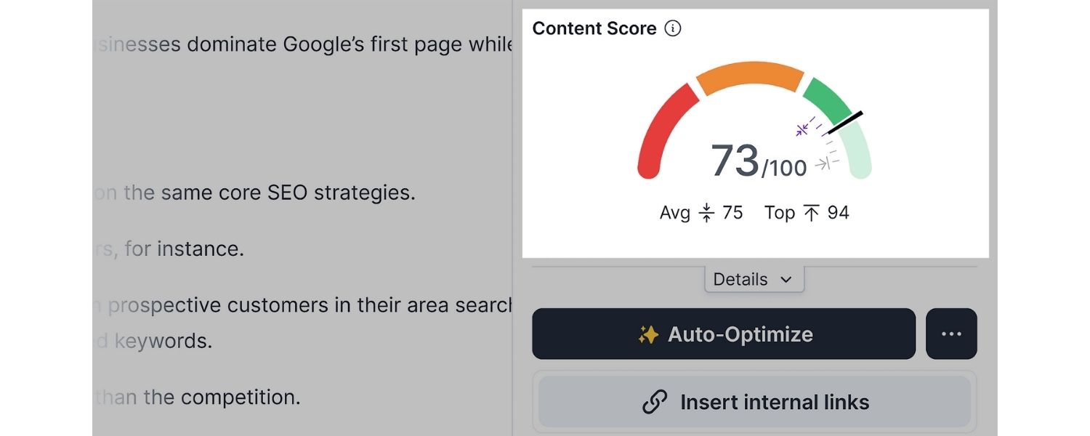This screenshot has height=436, width=1090.
Task: Click the dark green gauge segment
Action: click(827, 99)
